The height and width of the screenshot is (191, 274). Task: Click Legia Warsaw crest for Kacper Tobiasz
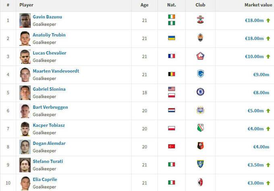pos(200,129)
